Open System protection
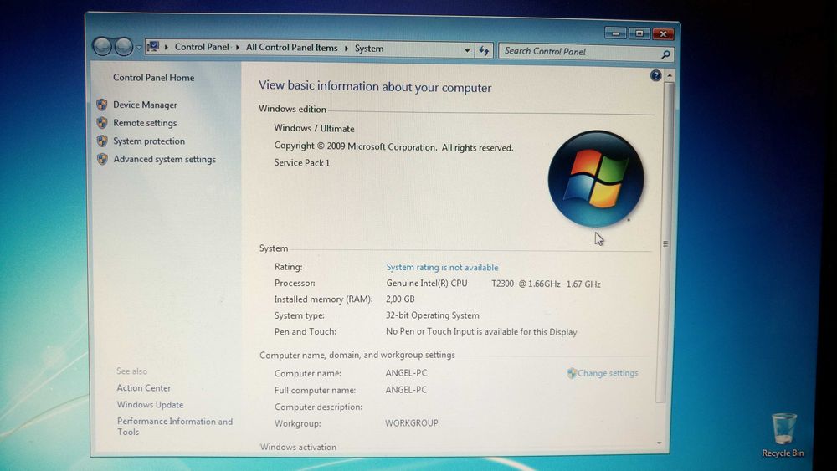The width and height of the screenshot is (837, 471). (149, 141)
